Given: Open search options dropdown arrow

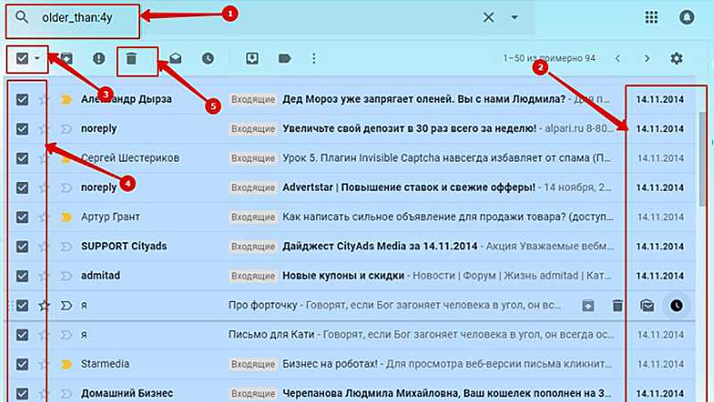Looking at the screenshot, I should (x=514, y=17).
